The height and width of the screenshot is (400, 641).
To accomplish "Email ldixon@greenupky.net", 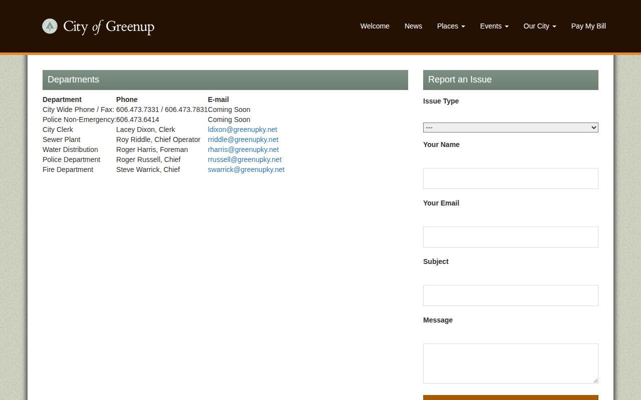I will click(x=242, y=129).
